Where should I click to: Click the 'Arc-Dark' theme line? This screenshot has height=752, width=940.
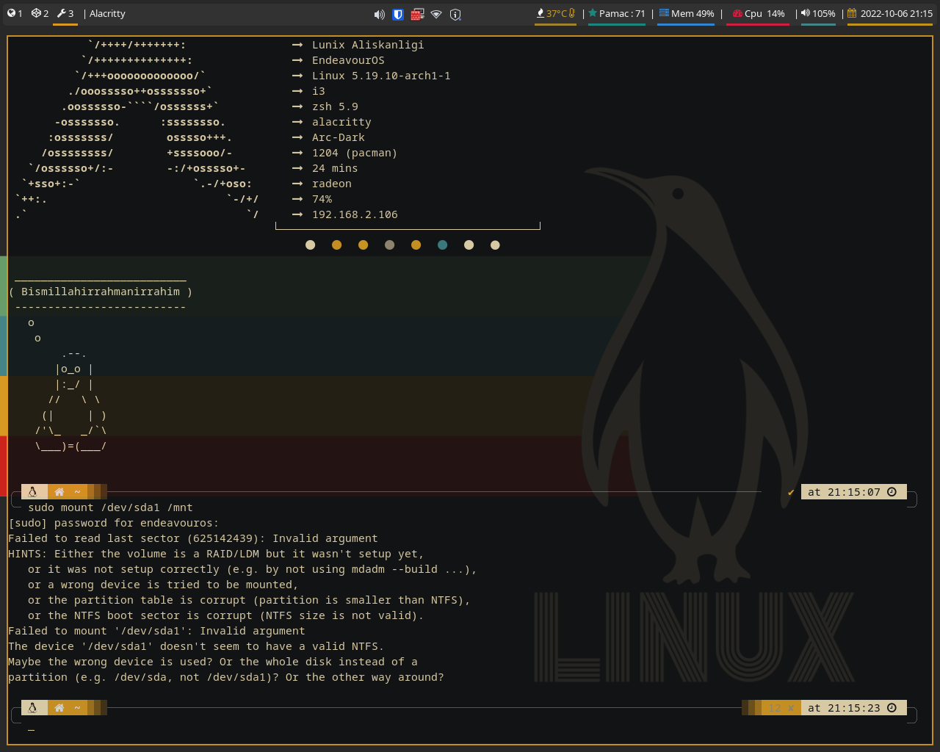coord(339,137)
